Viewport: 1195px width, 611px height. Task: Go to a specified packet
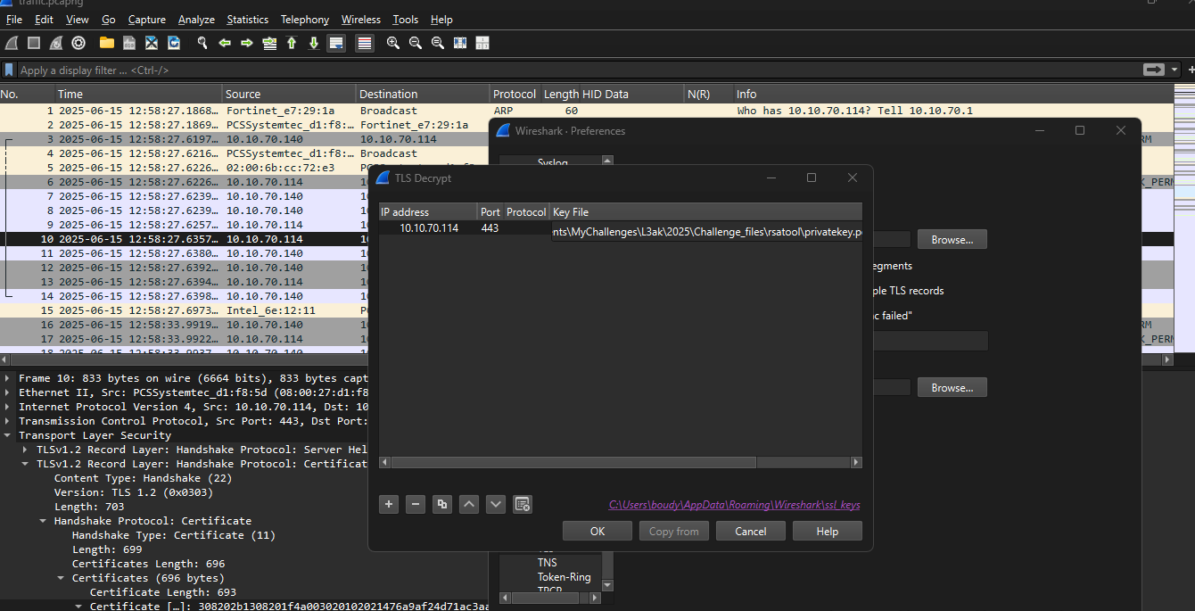tap(269, 43)
